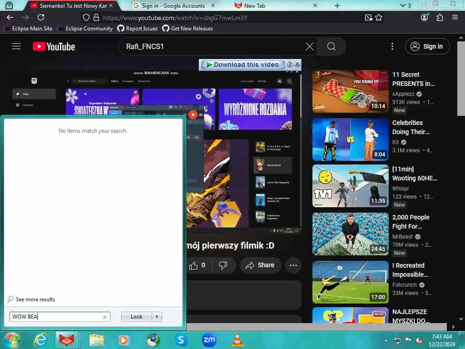
Task: Show hidden system tray icons
Action: [x=386, y=340]
